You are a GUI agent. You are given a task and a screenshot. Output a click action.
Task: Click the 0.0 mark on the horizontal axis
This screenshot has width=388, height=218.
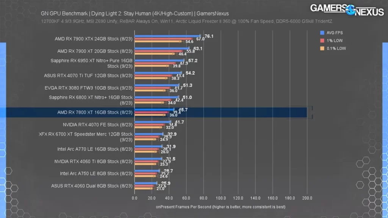[135, 198]
